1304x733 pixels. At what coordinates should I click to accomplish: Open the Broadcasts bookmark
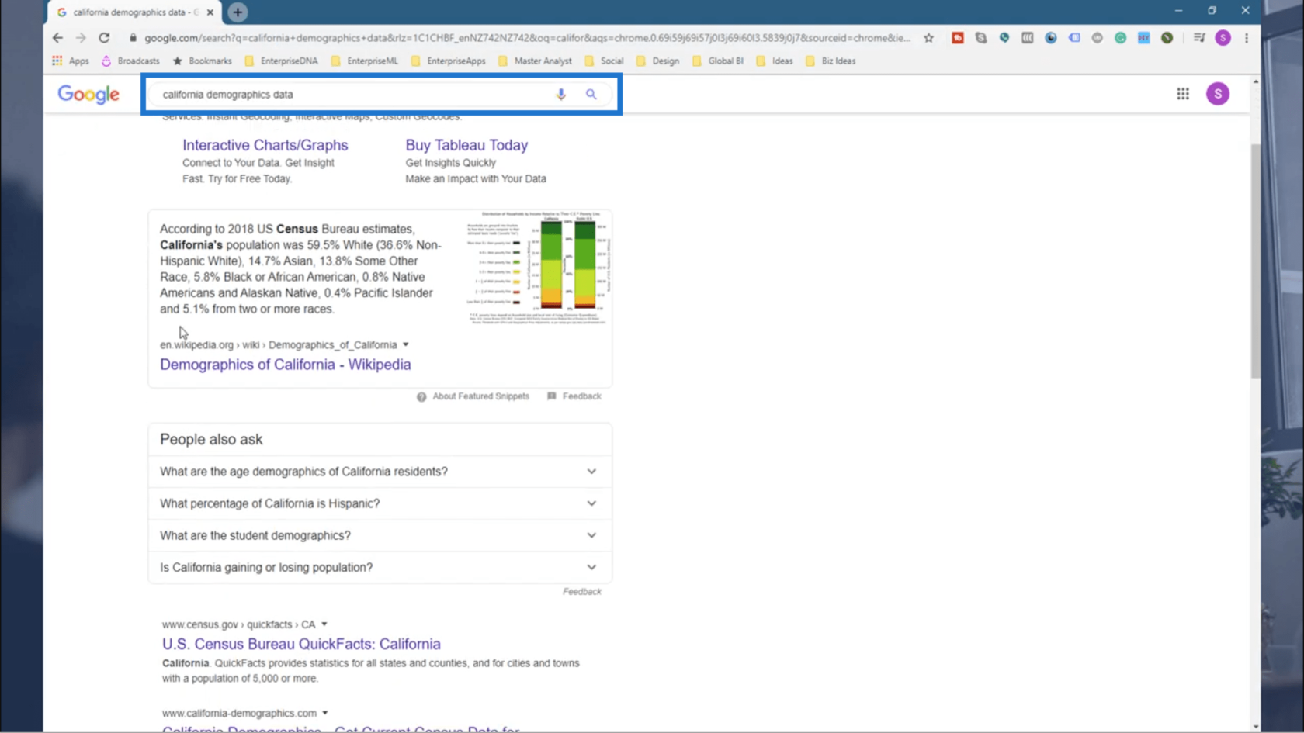[130, 61]
